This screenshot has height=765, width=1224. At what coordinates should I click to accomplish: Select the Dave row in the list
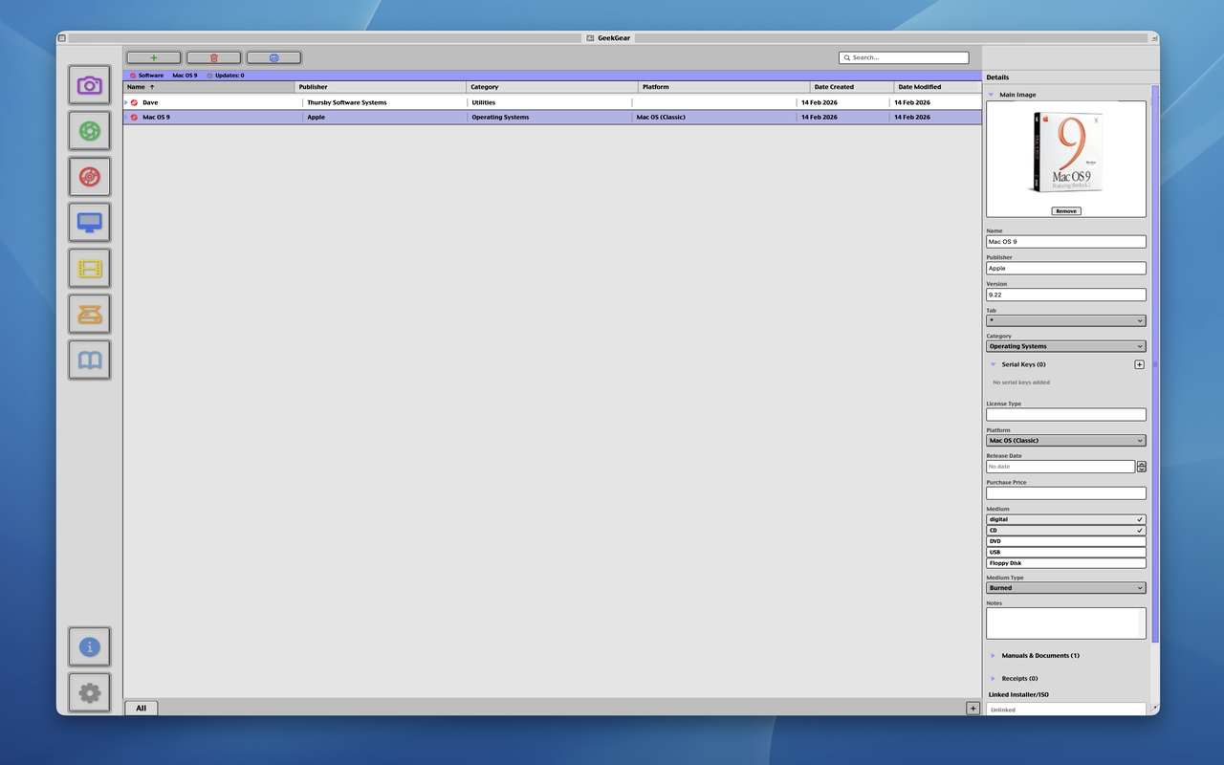click(x=553, y=102)
